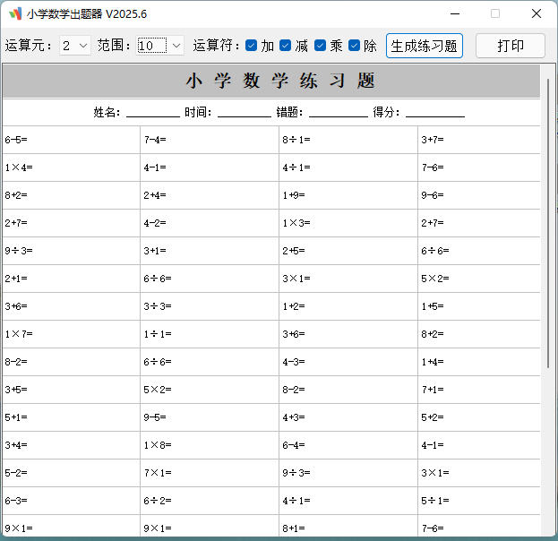Choose the 1+5= problem cell
Image resolution: width=558 pixels, height=541 pixels.
(x=479, y=306)
